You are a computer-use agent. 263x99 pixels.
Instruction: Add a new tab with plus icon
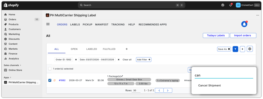click(127, 49)
